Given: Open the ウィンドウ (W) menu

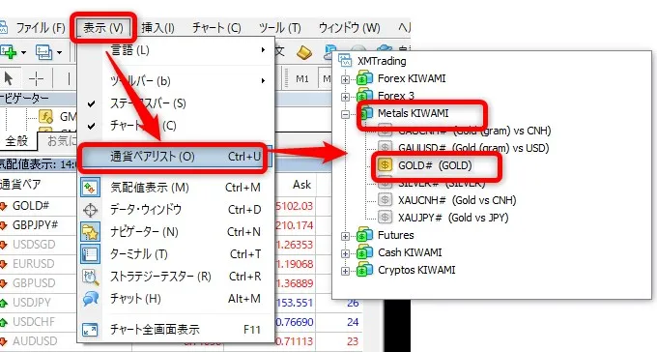Looking at the screenshot, I should [x=349, y=28].
